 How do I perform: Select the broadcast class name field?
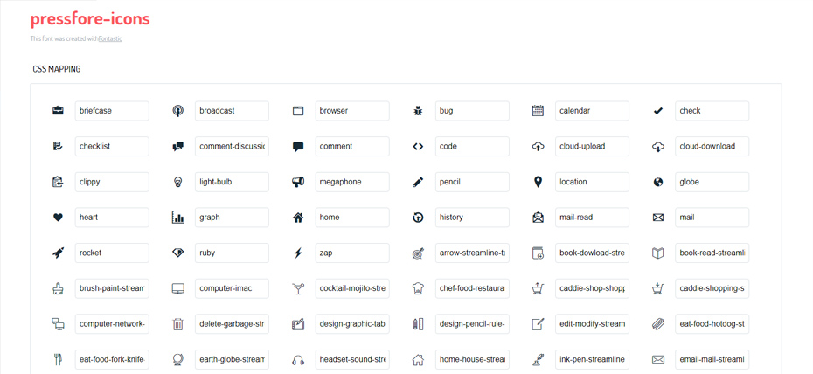[x=232, y=111]
